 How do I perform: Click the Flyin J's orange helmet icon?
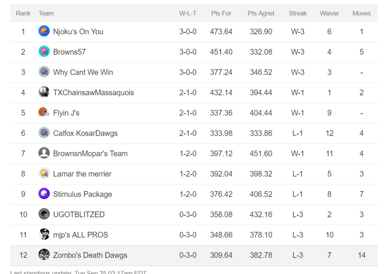44,112
